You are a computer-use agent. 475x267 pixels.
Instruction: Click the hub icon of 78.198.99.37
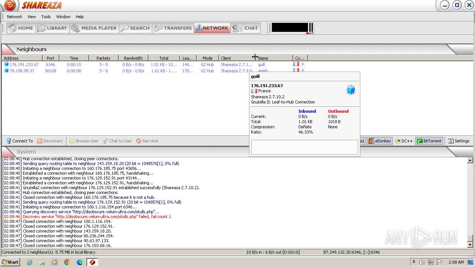(6, 71)
